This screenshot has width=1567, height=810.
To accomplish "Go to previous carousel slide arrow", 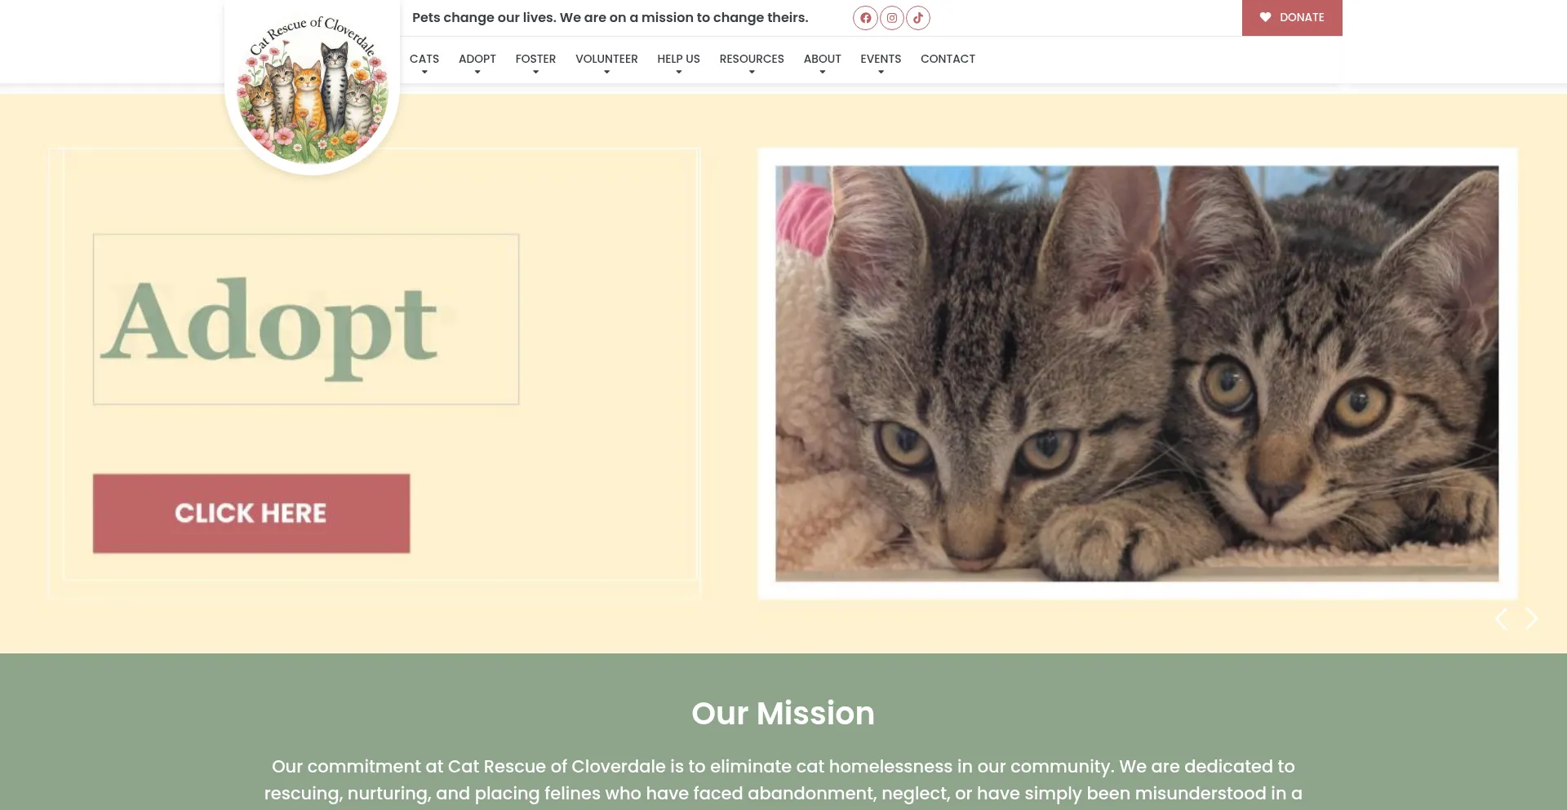I will click(x=1501, y=619).
